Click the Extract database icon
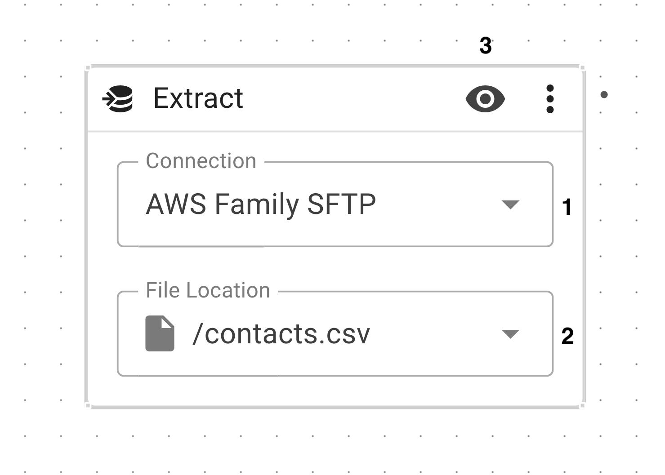 point(118,98)
